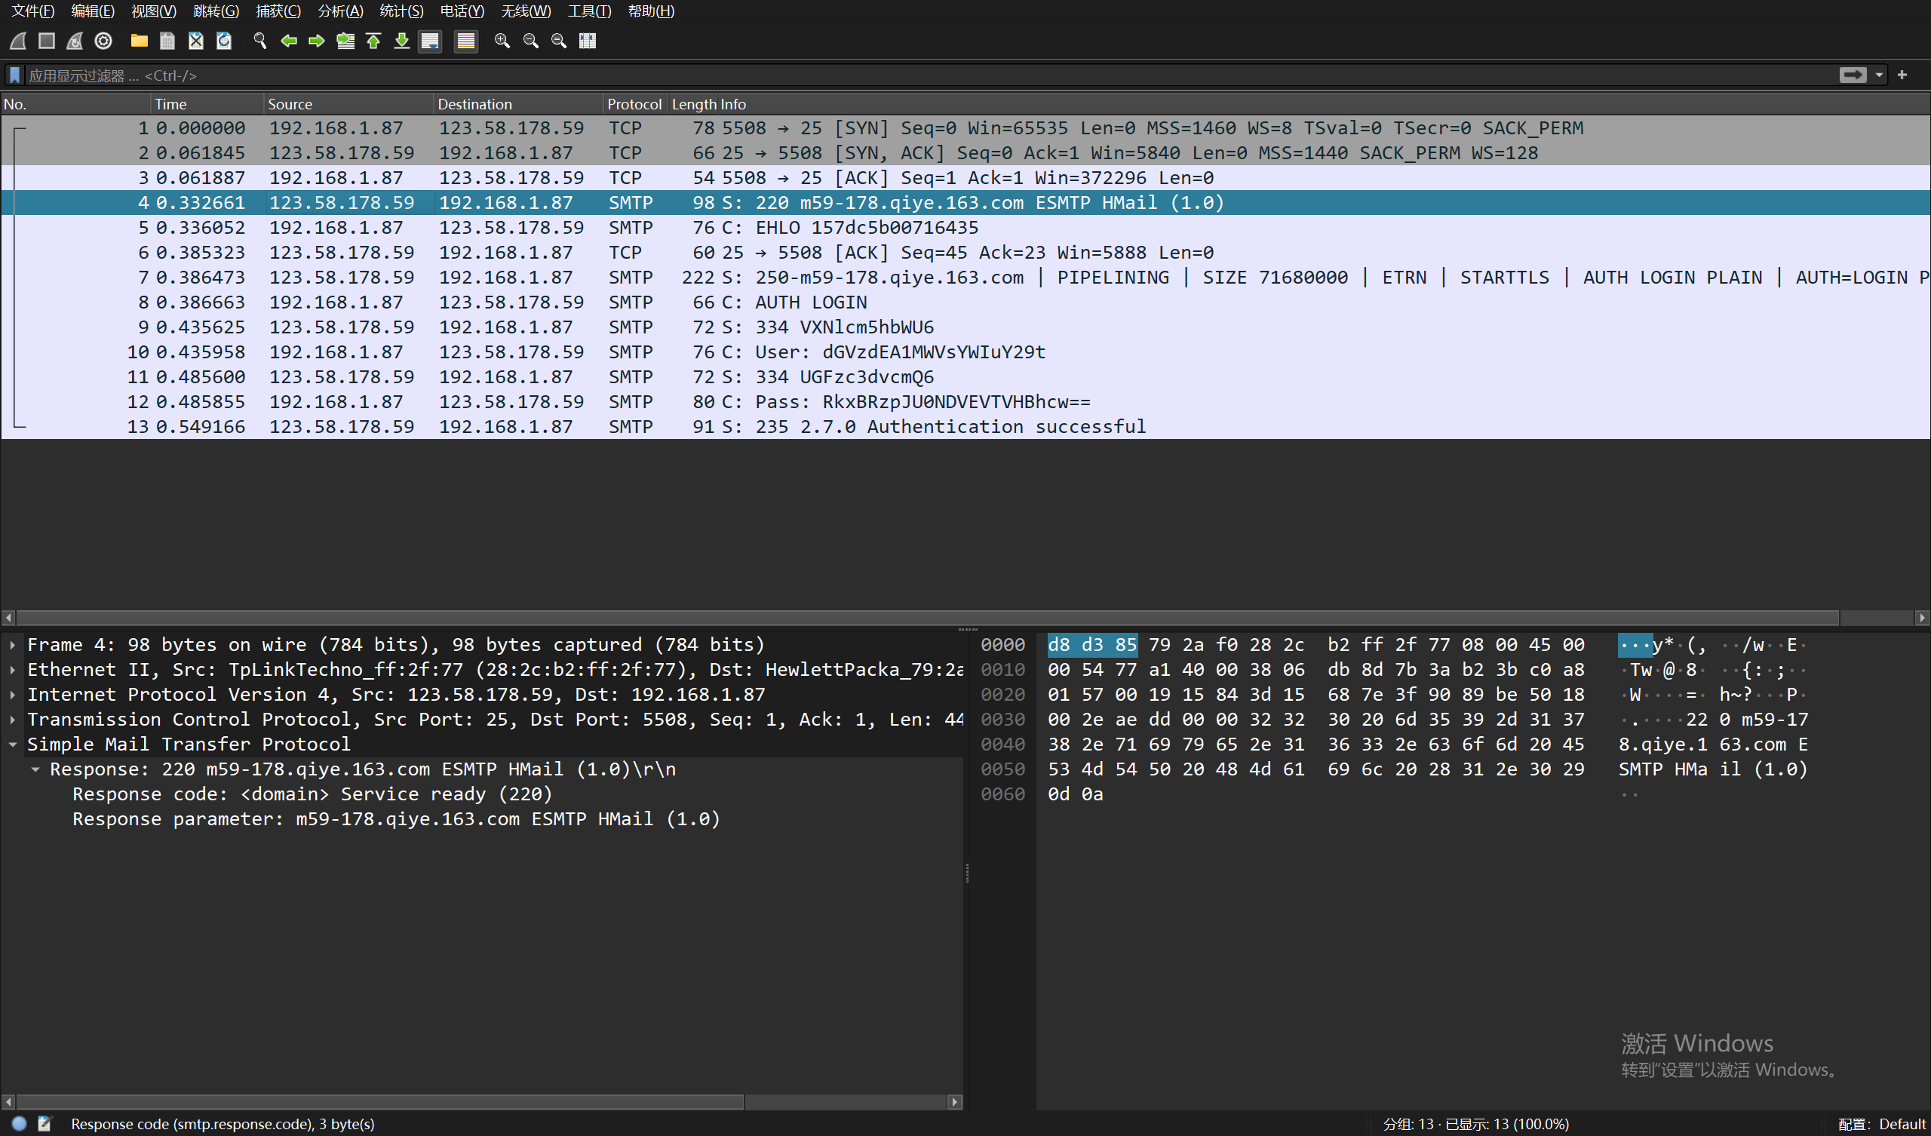Click the reload capture file icon

click(x=224, y=41)
